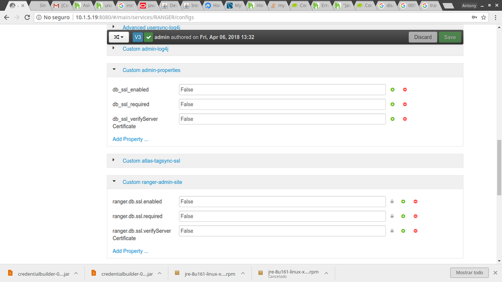Open options for cancelled jre-8u161 rpm download
Screen dimensions: 502x282
pyautogui.click(x=326, y=273)
